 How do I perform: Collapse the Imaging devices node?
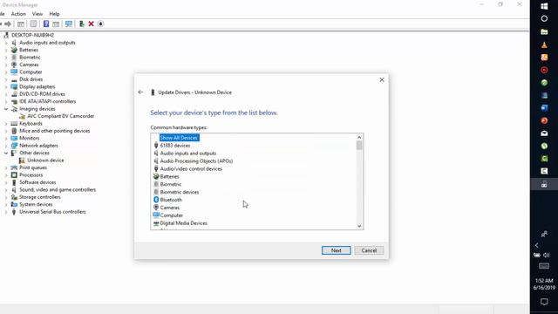pyautogui.click(x=6, y=109)
